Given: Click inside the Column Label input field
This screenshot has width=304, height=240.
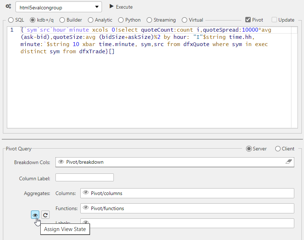Looking at the screenshot, I should tap(84, 177).
